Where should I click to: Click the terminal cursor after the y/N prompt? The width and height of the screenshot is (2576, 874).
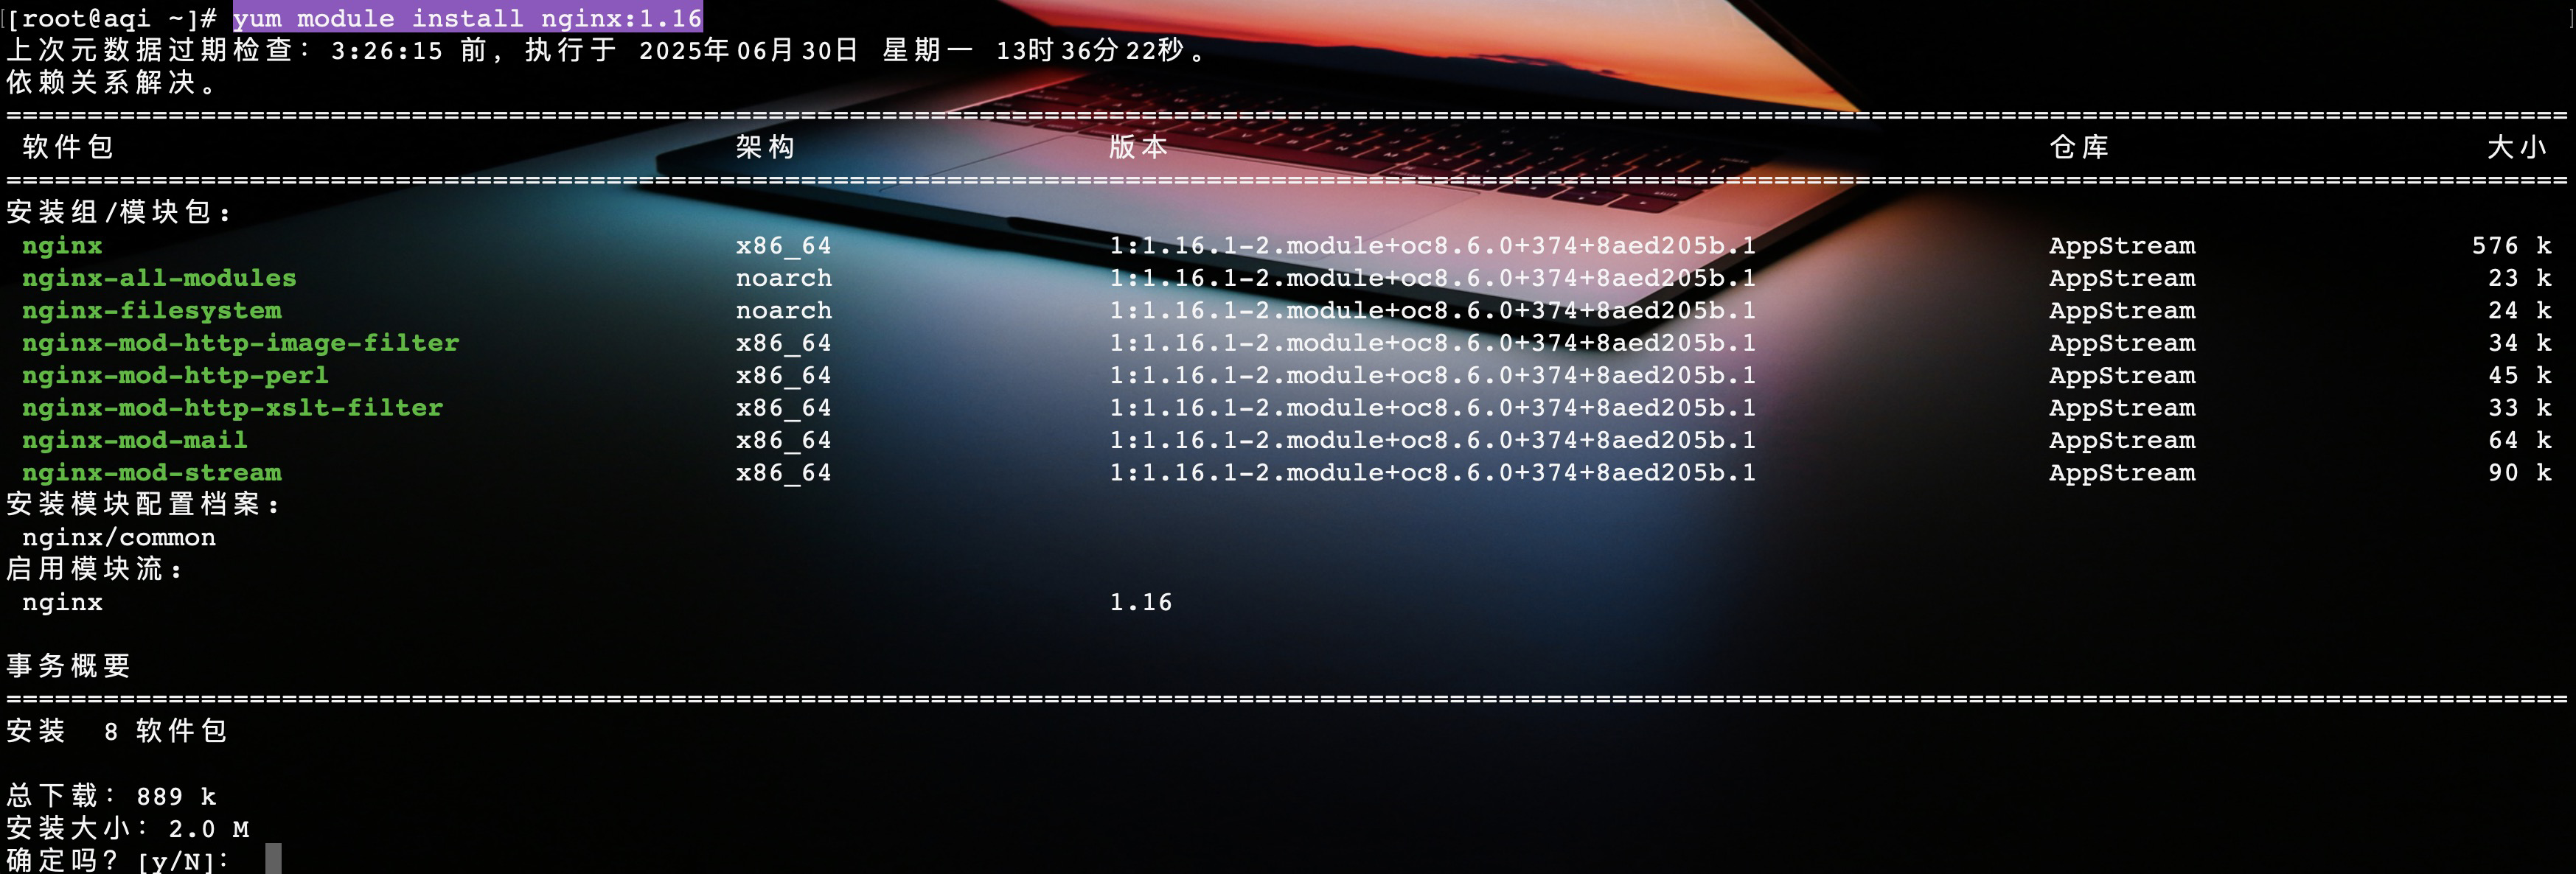pos(273,859)
